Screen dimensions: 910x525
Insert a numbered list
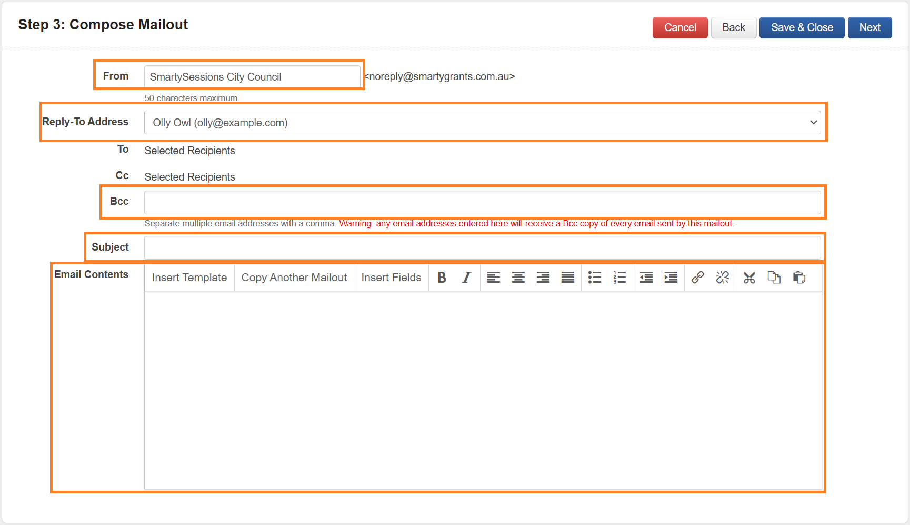[619, 278]
